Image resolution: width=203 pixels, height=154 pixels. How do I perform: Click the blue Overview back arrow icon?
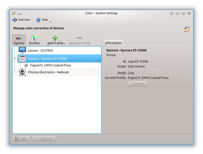[x=15, y=20]
